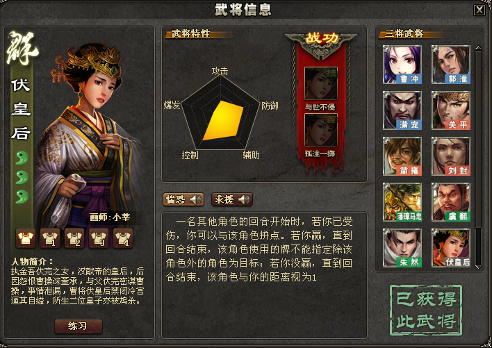Select general 朱然 portrait
The height and width of the screenshot is (348, 492).
click(402, 248)
